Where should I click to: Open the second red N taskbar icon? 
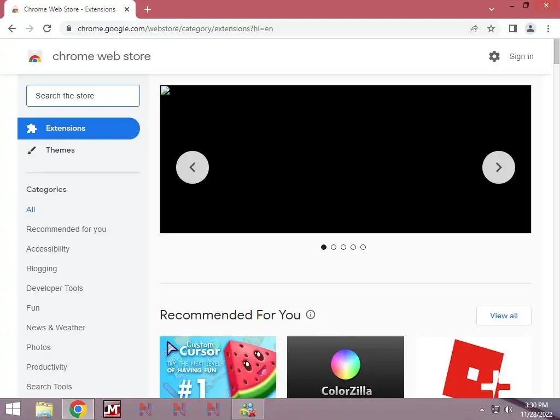179,409
